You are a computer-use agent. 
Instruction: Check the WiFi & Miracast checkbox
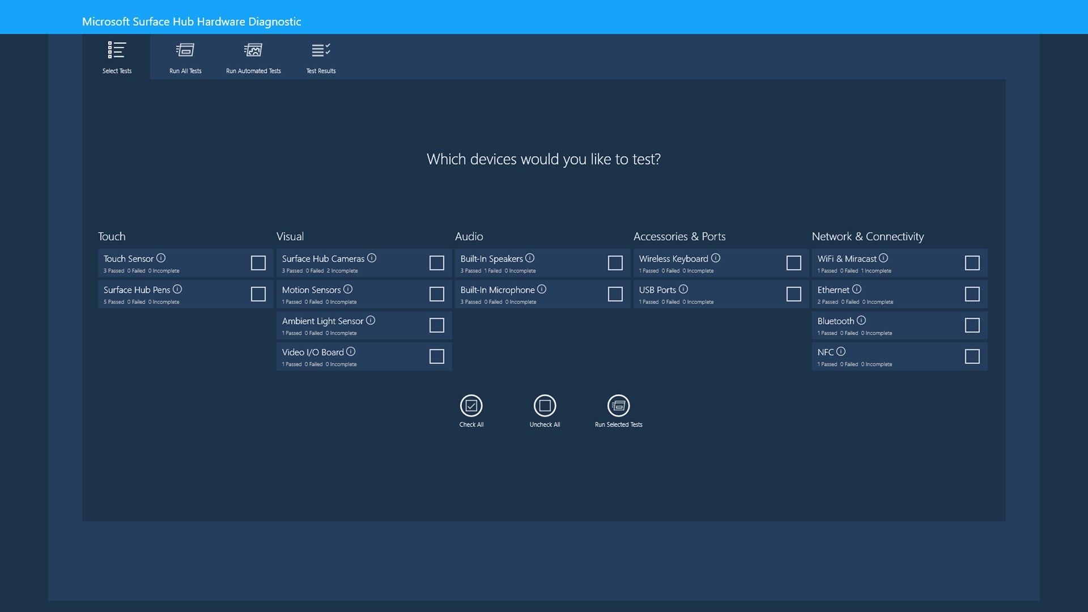[x=972, y=263]
